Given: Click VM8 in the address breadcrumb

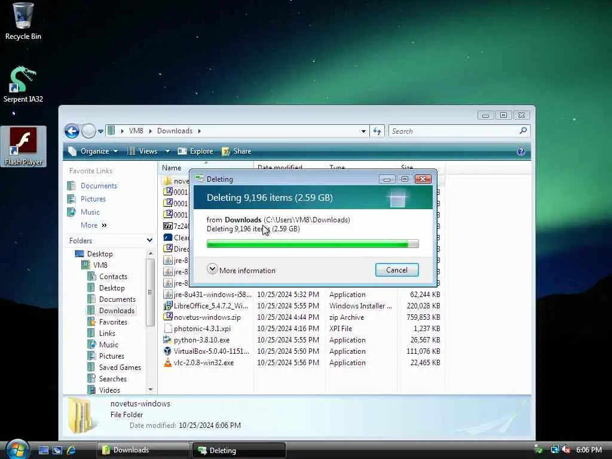Looking at the screenshot, I should click(x=136, y=131).
